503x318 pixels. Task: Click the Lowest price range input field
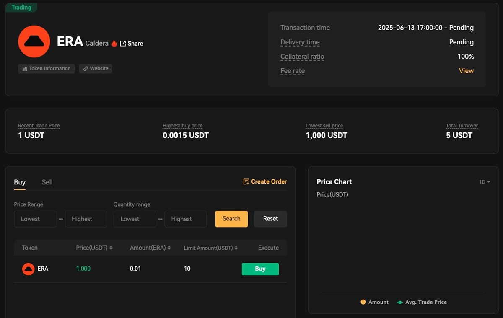[x=35, y=219]
